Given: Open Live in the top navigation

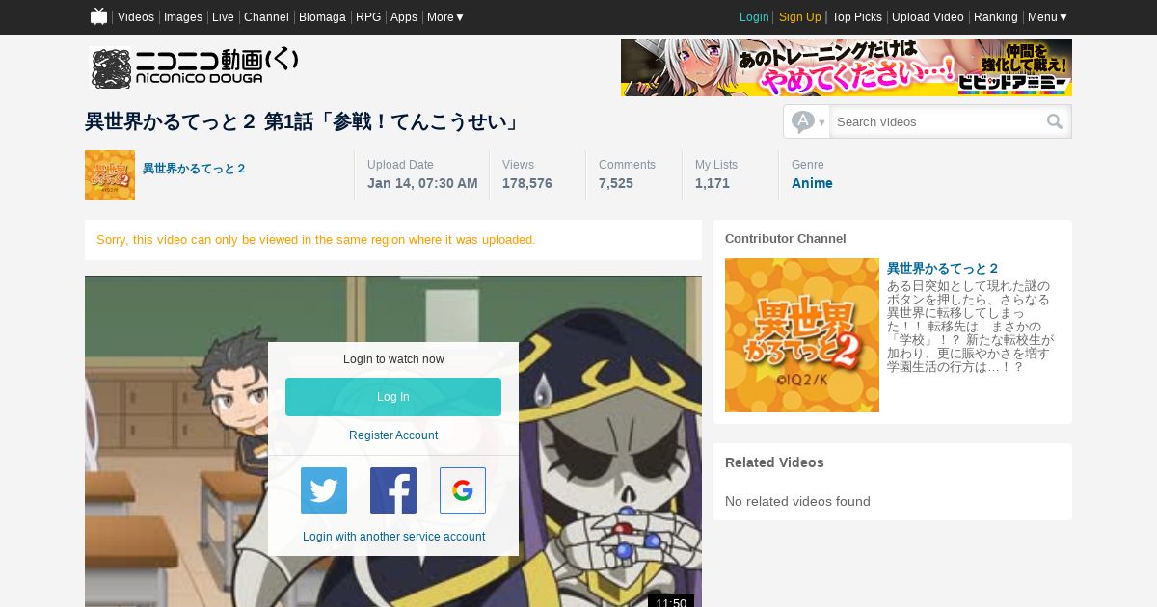Looking at the screenshot, I should click(223, 17).
